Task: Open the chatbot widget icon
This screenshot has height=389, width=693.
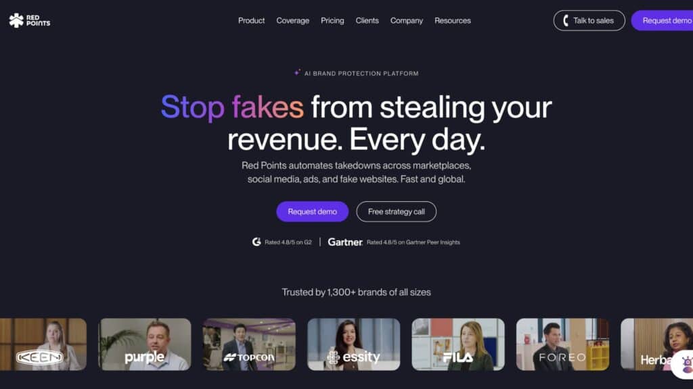Action: (684, 363)
